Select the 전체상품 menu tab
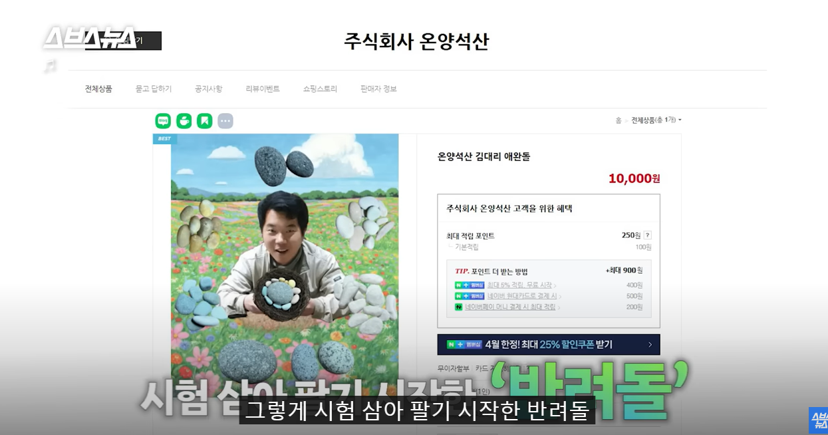828x435 pixels. (98, 88)
